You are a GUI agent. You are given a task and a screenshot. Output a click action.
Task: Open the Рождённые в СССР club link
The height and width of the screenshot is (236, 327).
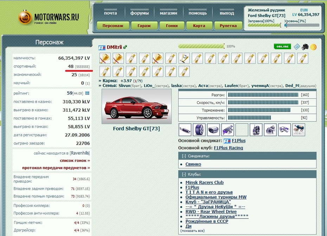point(207,221)
